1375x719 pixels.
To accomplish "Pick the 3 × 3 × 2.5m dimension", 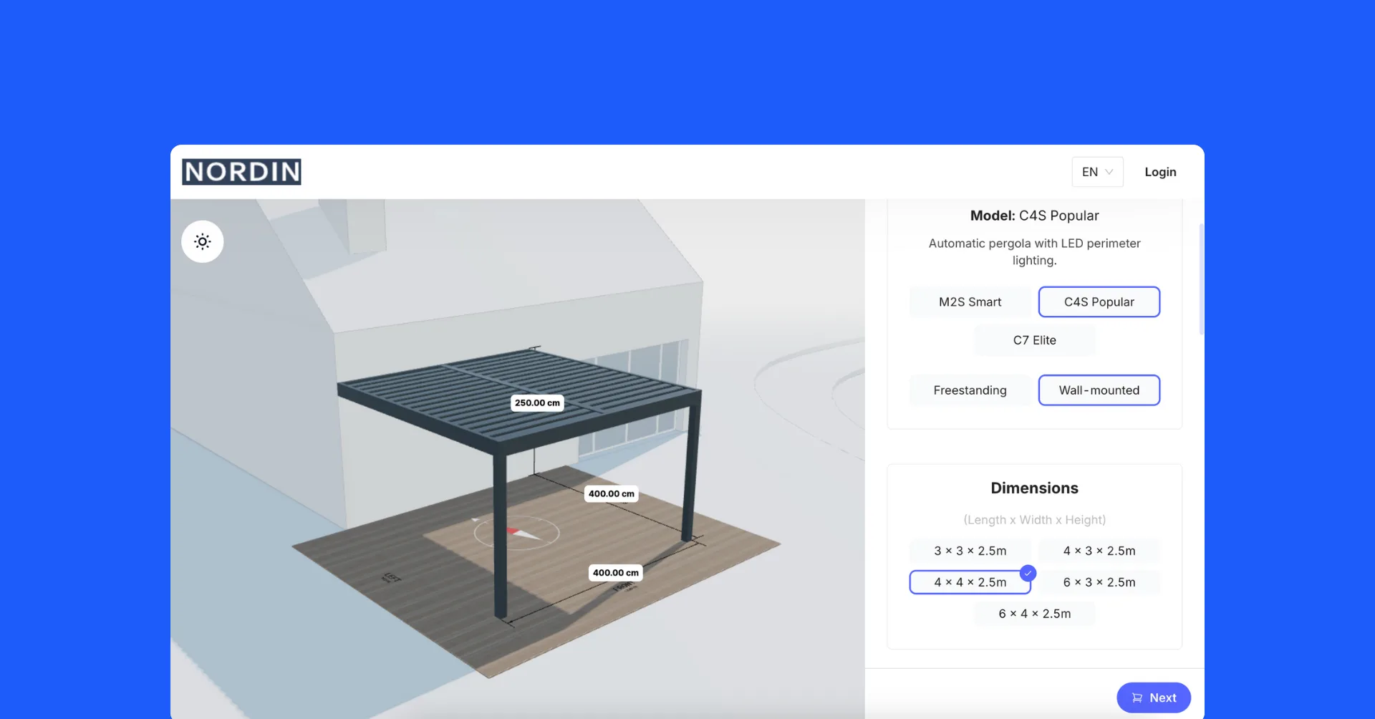I will [x=970, y=551].
